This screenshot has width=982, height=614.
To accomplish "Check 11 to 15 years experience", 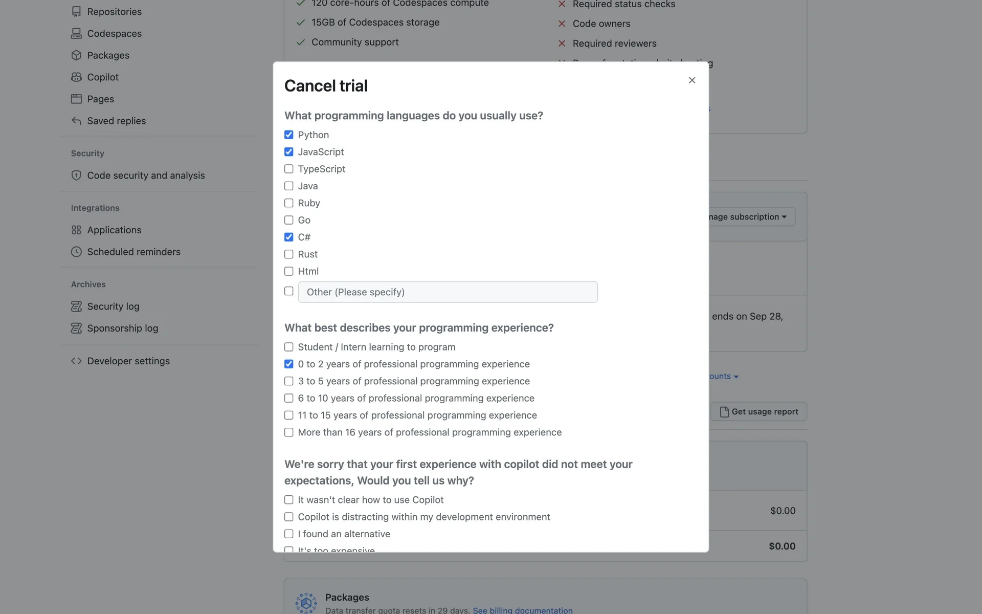I will click(x=289, y=415).
